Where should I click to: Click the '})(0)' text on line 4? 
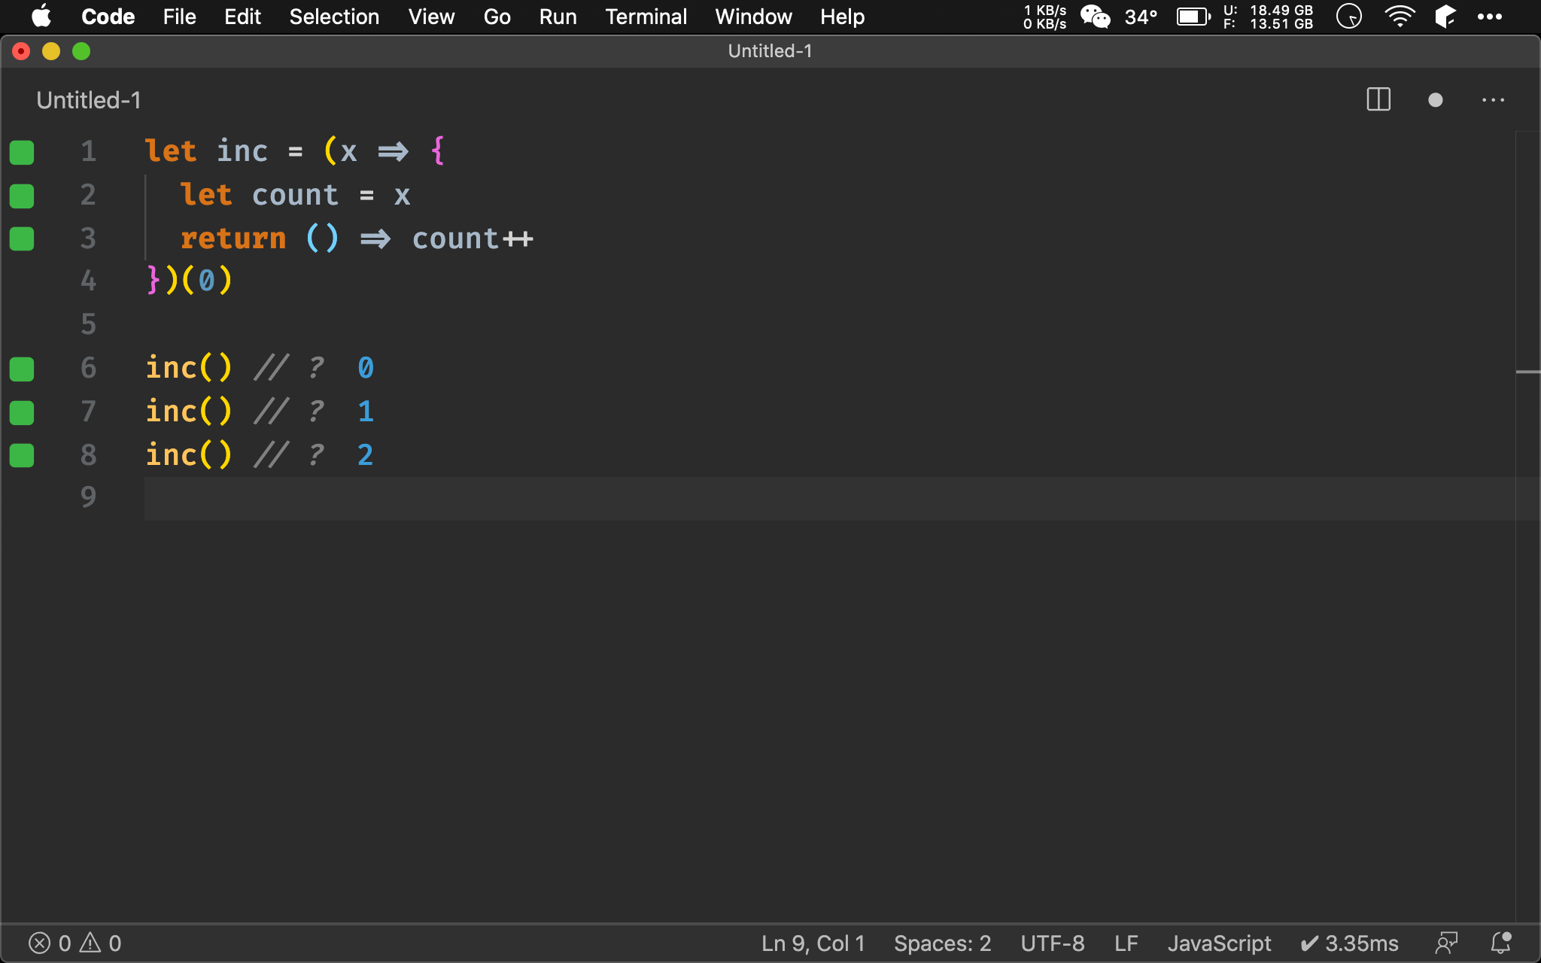(189, 281)
